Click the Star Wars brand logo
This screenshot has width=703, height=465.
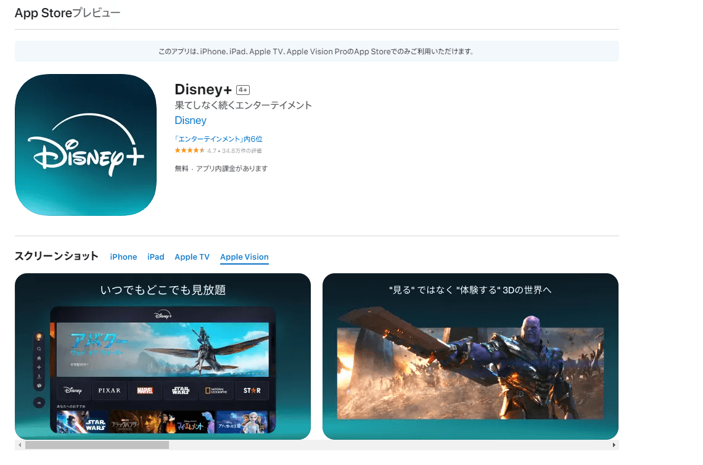tap(180, 390)
